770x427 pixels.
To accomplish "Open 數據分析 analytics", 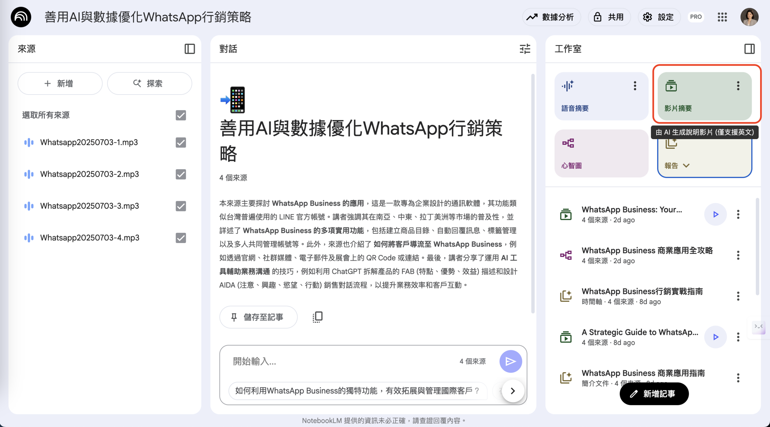I will (x=551, y=17).
